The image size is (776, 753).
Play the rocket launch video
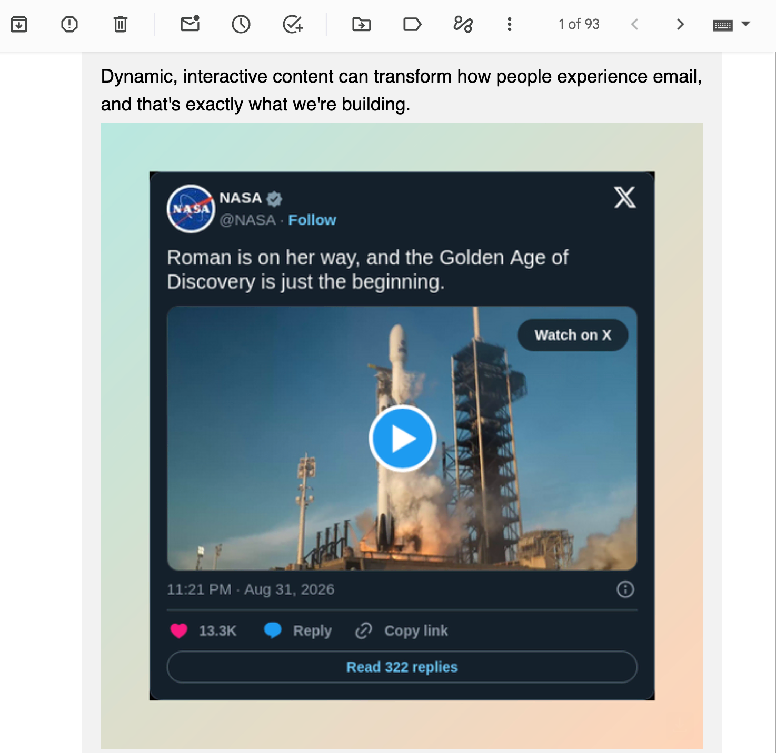point(403,439)
